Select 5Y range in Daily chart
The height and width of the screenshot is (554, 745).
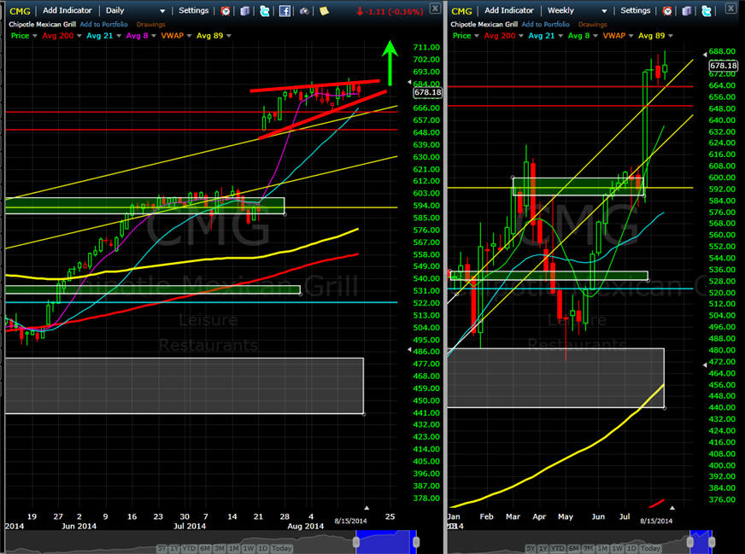(x=162, y=548)
